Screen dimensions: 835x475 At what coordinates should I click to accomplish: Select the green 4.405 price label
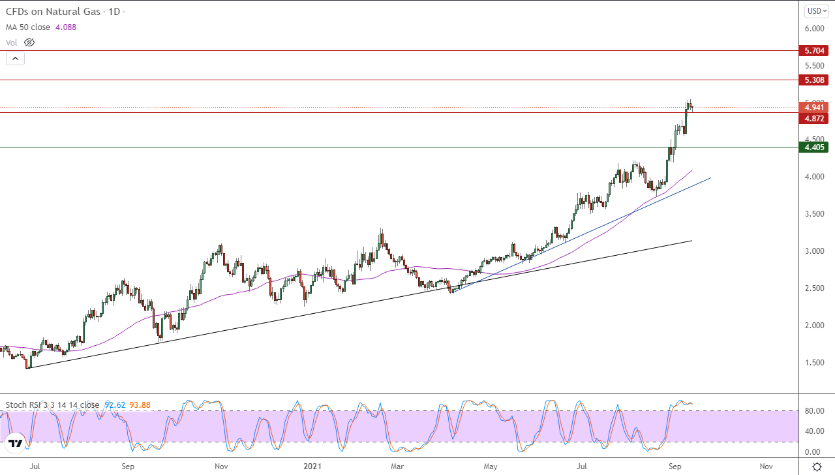click(x=815, y=147)
